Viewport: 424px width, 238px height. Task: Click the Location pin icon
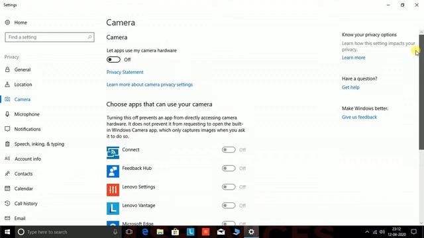coord(7,85)
